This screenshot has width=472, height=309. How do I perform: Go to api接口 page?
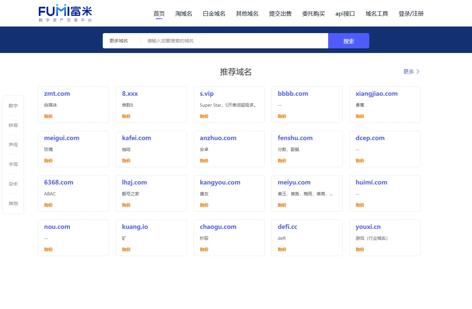pos(345,14)
